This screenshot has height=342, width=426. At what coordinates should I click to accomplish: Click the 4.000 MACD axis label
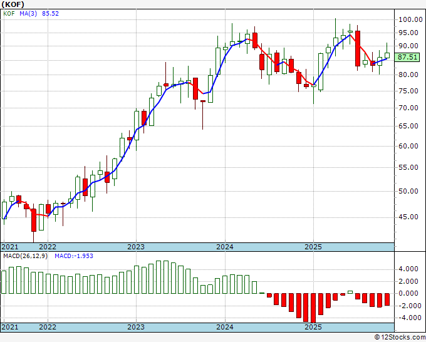click(x=408, y=269)
